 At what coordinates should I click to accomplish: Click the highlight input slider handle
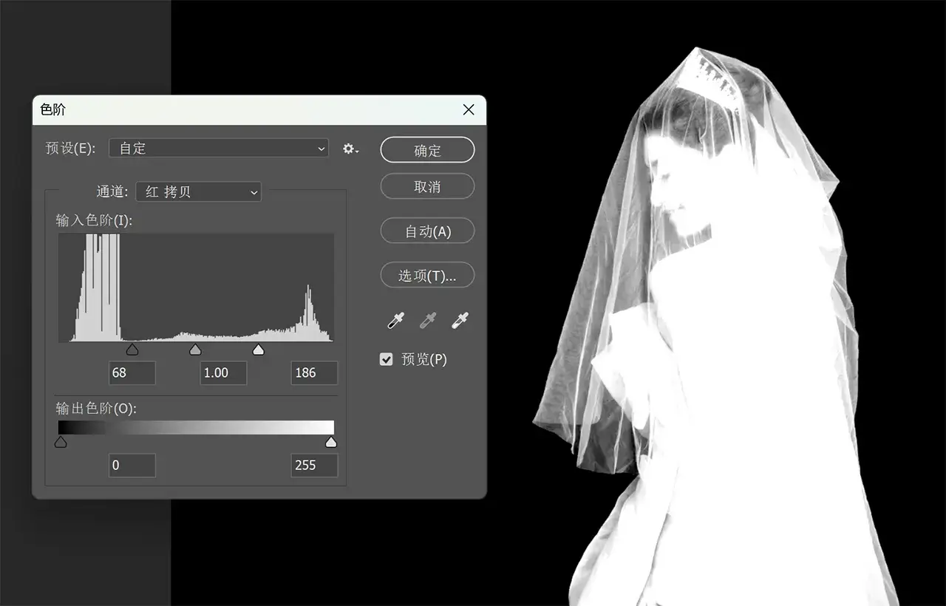pos(259,349)
